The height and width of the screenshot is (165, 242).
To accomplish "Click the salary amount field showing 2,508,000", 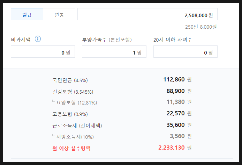I will coord(147,15).
